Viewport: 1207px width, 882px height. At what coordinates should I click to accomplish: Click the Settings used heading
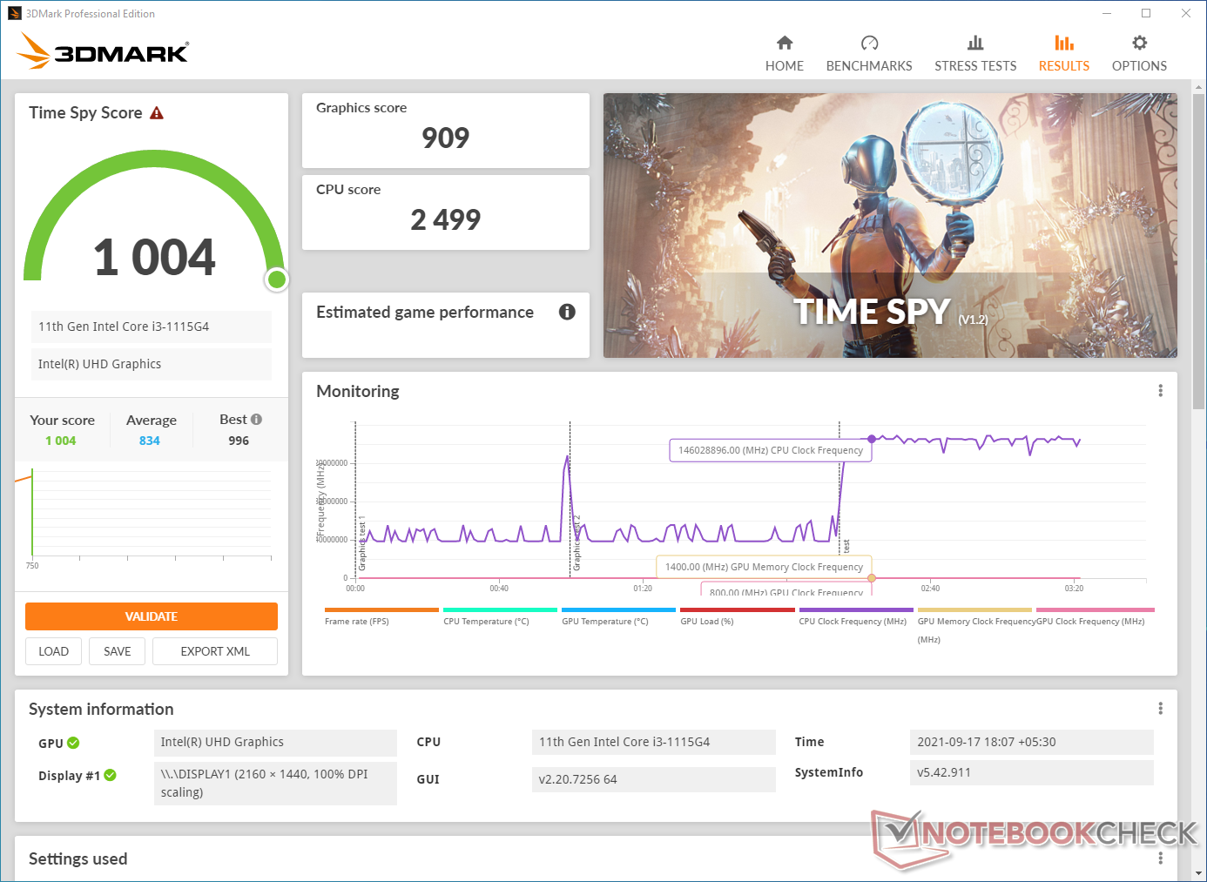78,858
